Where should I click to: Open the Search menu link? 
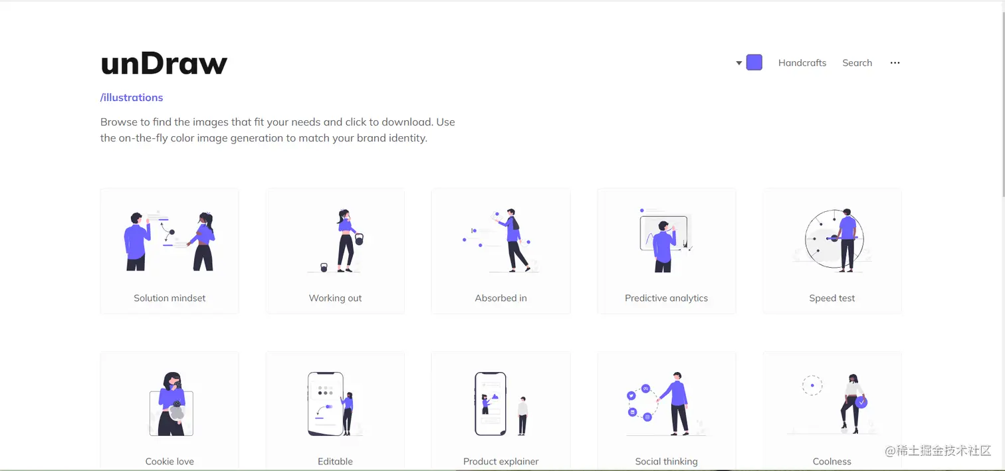pos(857,62)
